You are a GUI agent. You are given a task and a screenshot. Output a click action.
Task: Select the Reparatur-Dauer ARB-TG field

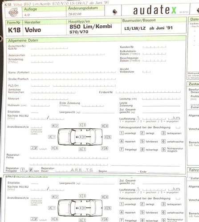74,170
